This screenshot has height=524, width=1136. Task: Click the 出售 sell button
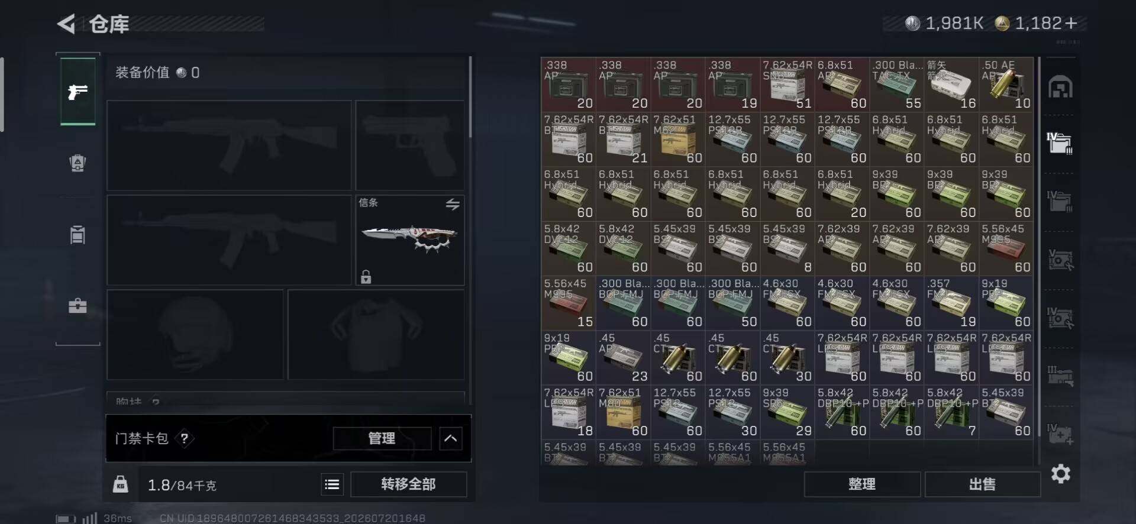click(983, 484)
